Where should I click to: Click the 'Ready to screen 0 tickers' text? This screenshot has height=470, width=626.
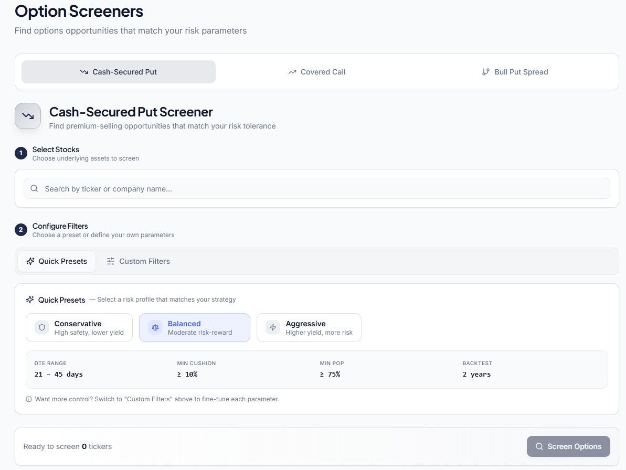tap(68, 446)
